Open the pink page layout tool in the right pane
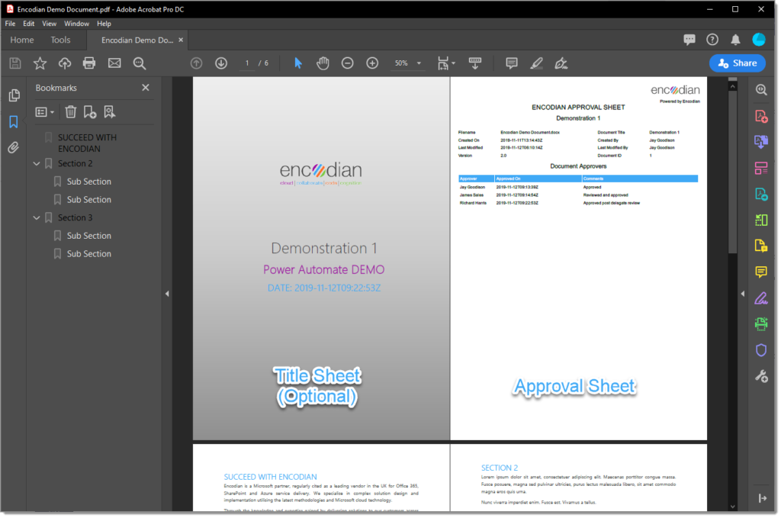The image size is (781, 518). tap(761, 169)
